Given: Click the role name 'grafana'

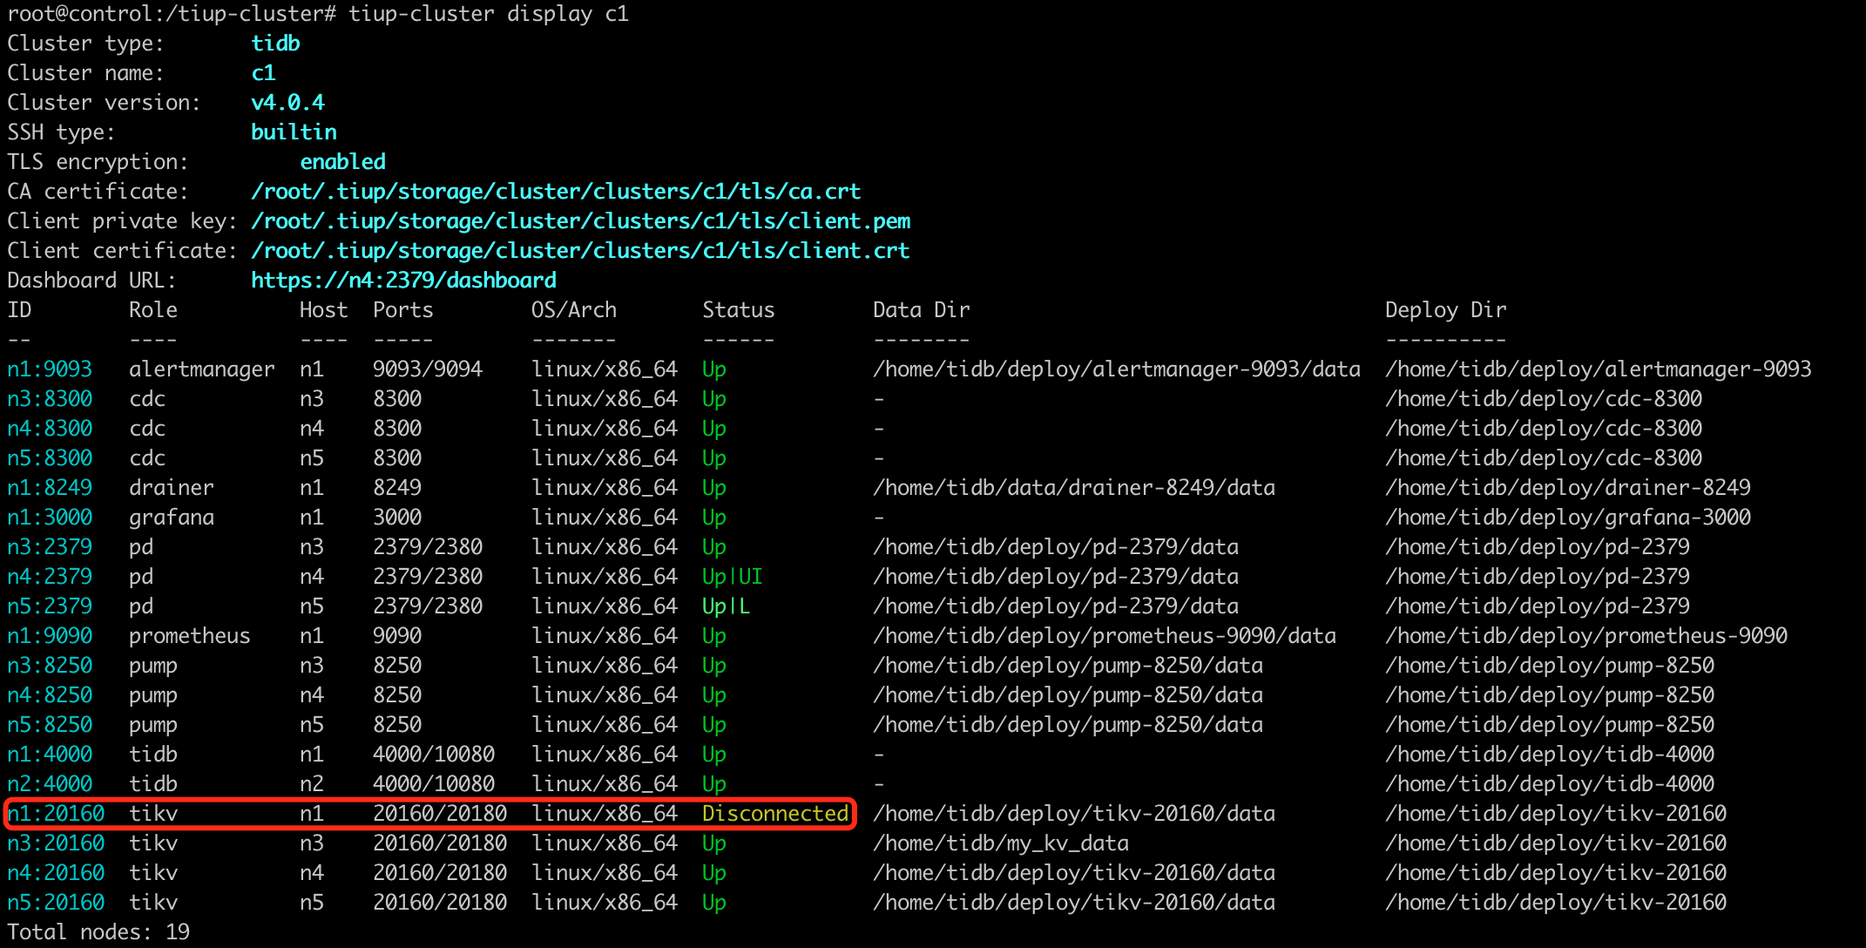Looking at the screenshot, I should pyautogui.click(x=172, y=518).
